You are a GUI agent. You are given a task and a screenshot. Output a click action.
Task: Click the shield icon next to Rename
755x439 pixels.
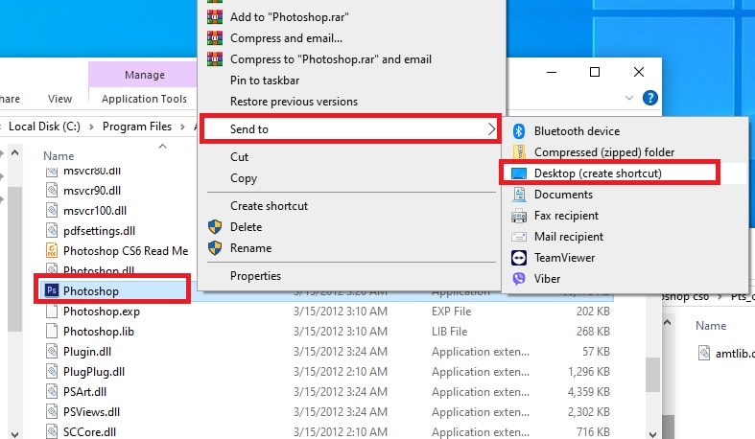tap(215, 248)
